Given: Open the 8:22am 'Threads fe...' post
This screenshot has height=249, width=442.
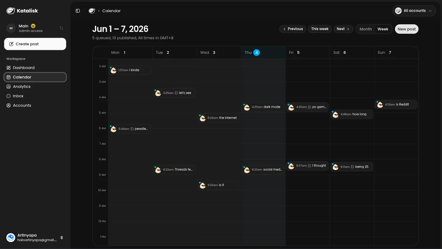Looking at the screenshot, I should point(174,170).
